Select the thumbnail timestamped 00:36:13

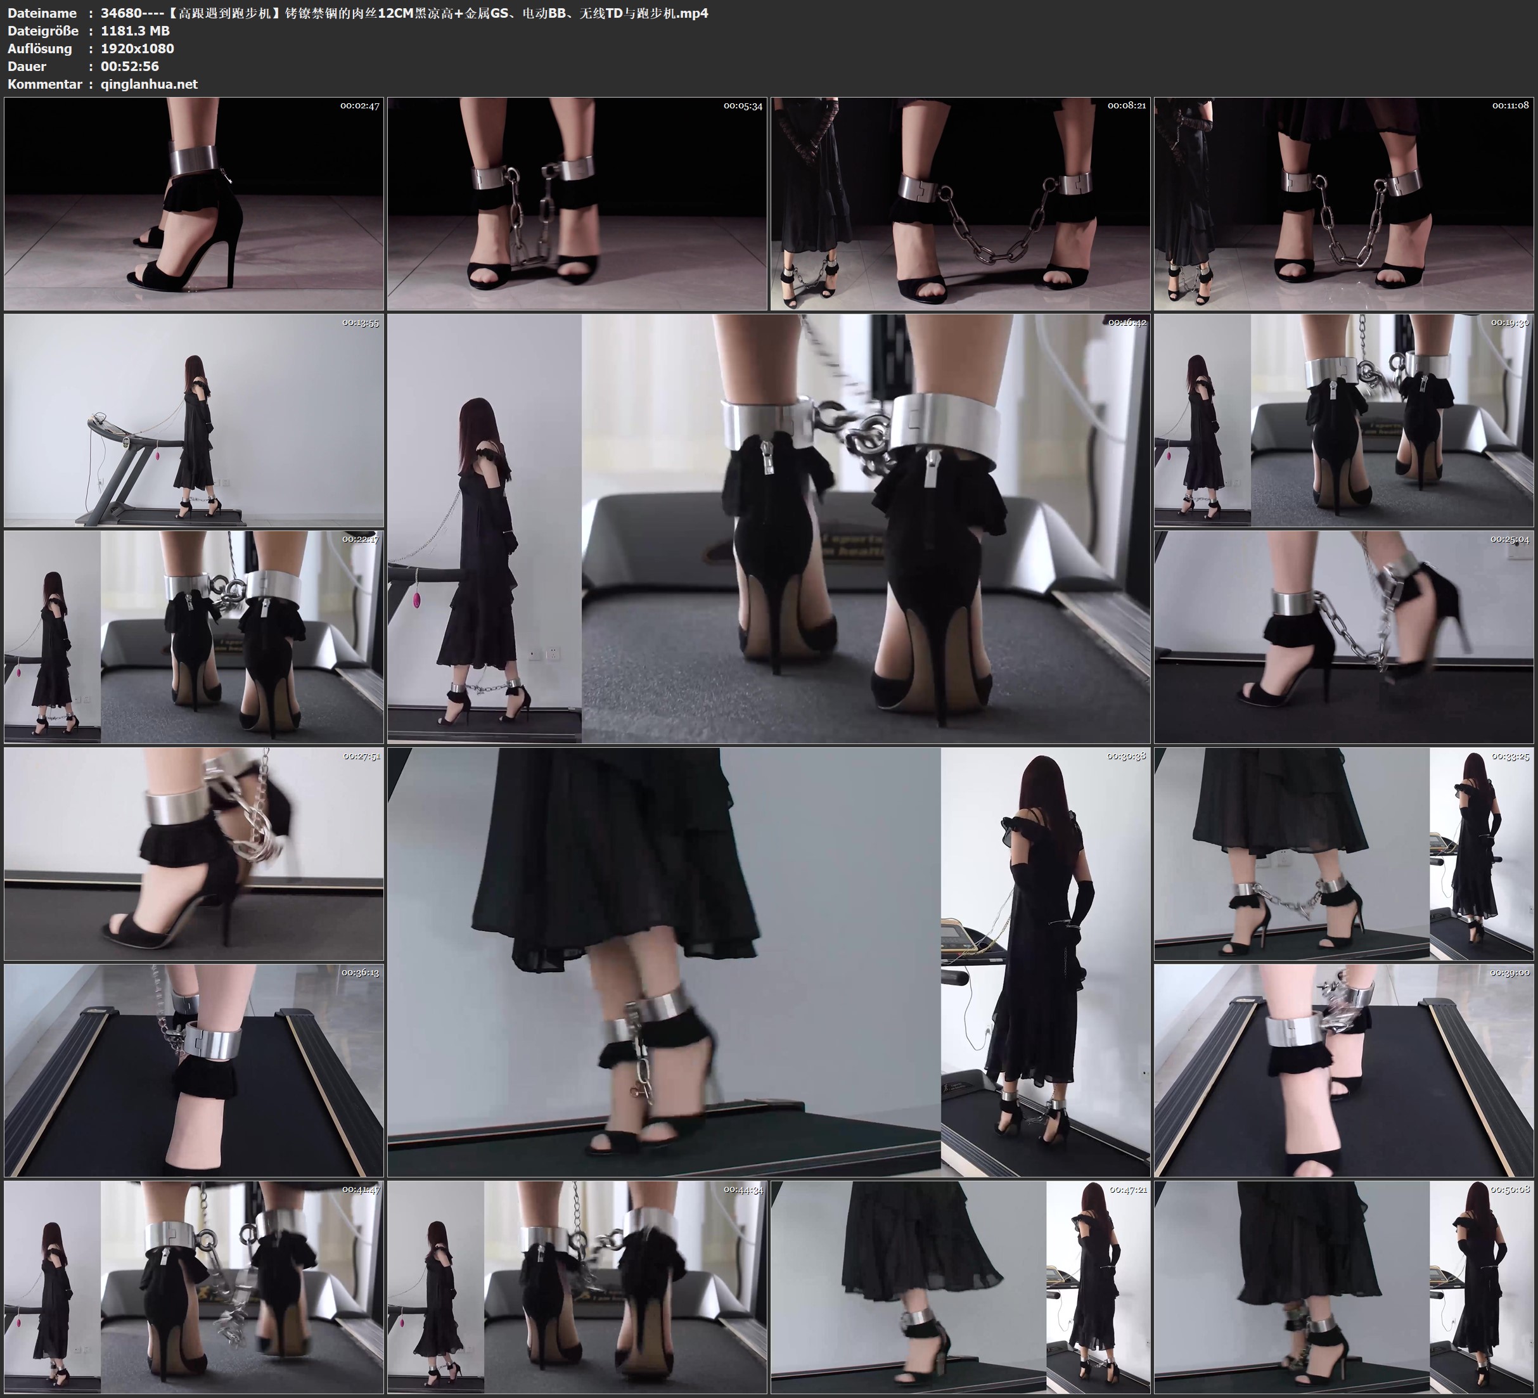coord(194,1070)
